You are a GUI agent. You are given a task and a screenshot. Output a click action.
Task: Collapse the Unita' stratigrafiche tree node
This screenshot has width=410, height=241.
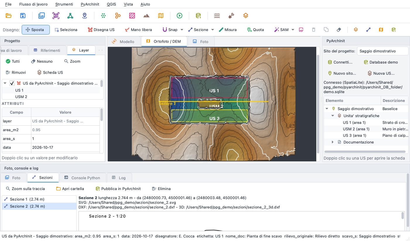(x=333, y=116)
